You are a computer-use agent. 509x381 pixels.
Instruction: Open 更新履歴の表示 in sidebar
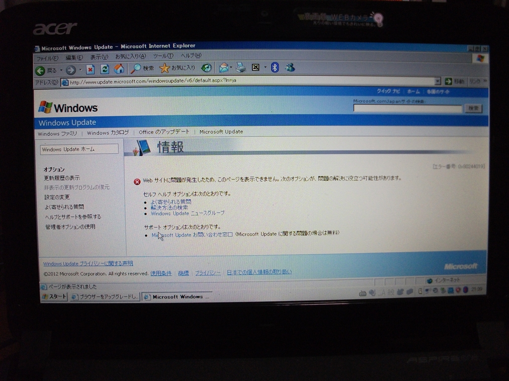pyautogui.click(x=62, y=178)
